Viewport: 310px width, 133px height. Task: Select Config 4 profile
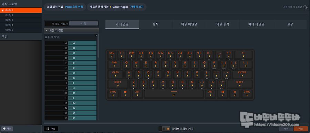21,25
